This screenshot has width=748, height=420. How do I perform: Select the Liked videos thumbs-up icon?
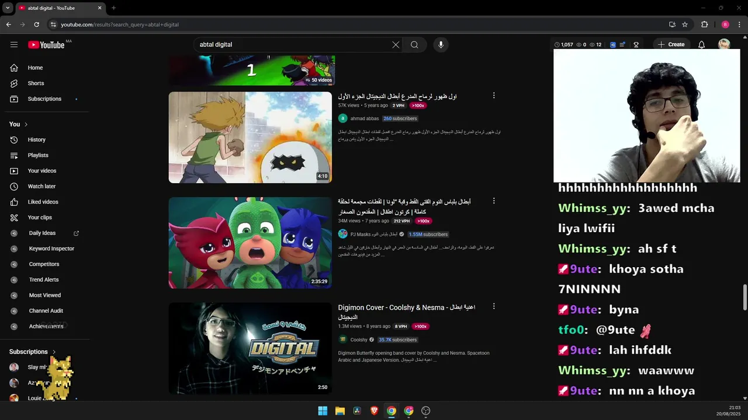point(14,202)
